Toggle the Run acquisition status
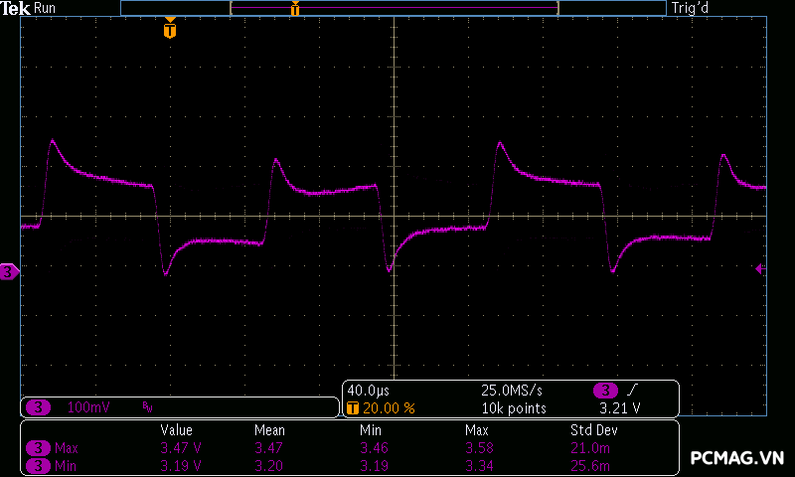Image resolution: width=795 pixels, height=477 pixels. (x=46, y=8)
